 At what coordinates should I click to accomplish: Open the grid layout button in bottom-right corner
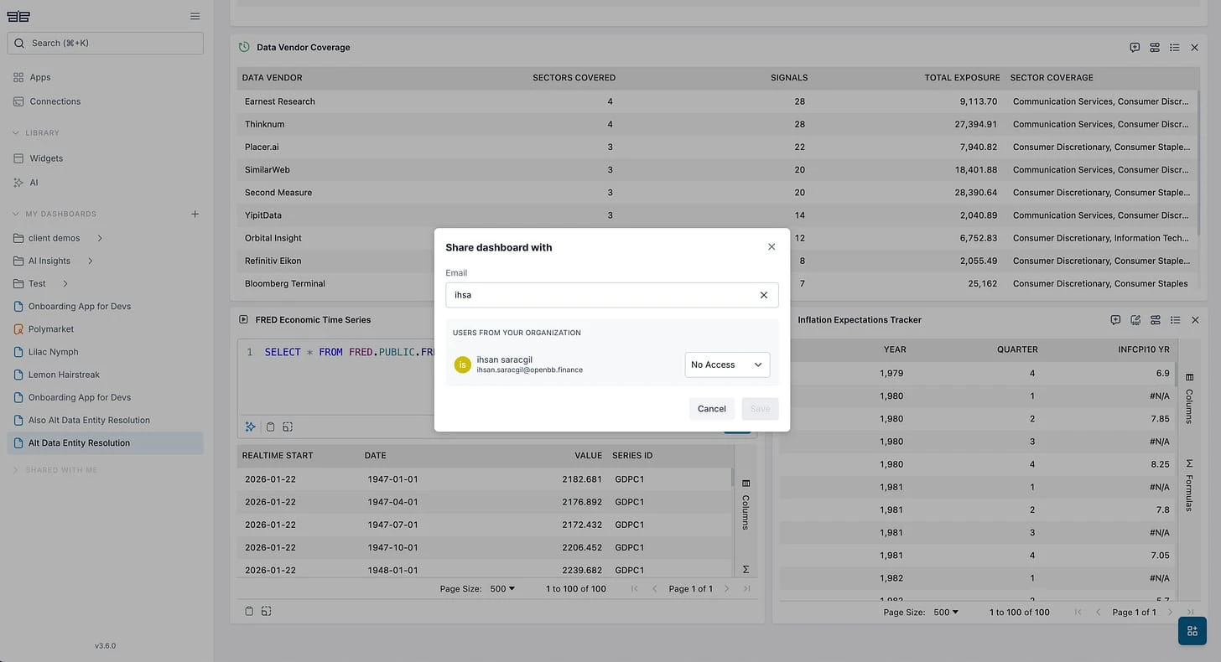pyautogui.click(x=1192, y=630)
